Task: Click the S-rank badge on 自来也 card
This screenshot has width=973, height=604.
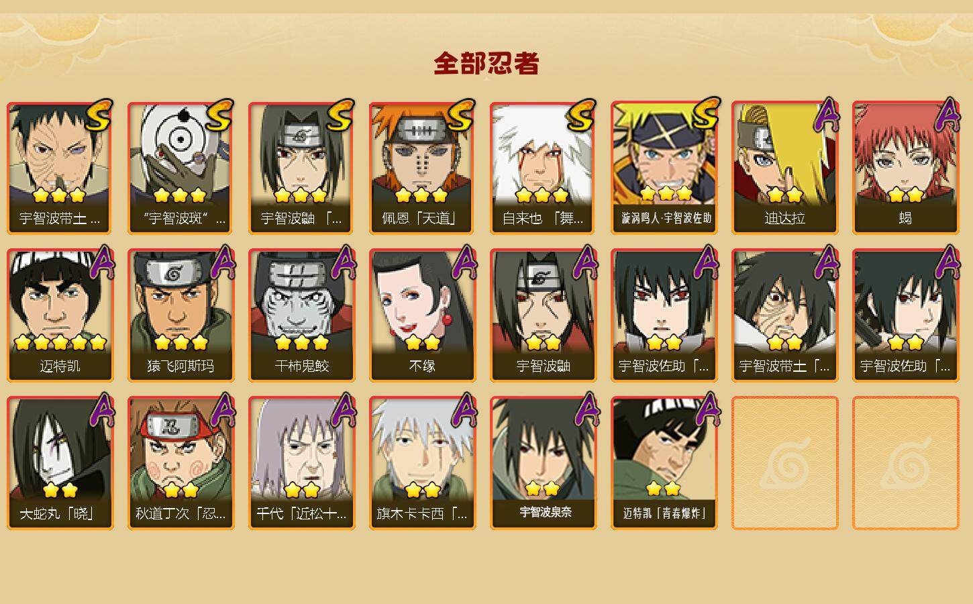Action: coord(582,115)
